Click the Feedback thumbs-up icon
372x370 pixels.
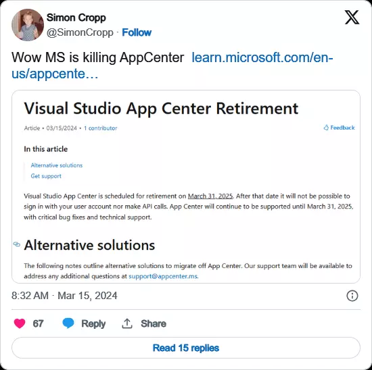326,128
